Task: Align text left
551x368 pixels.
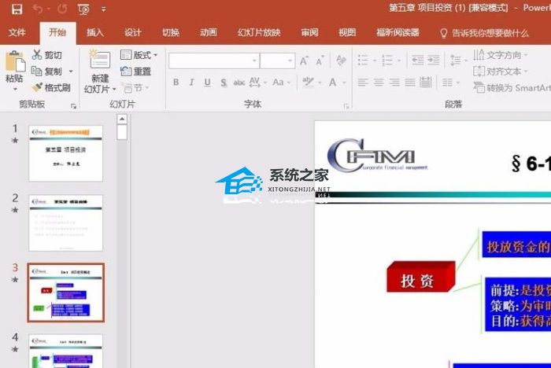Action: (363, 83)
